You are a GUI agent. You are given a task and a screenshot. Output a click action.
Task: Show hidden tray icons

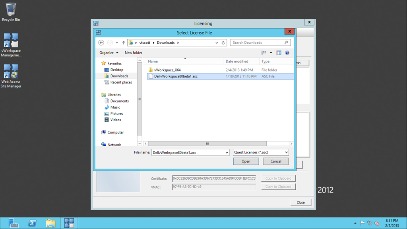coord(355,223)
